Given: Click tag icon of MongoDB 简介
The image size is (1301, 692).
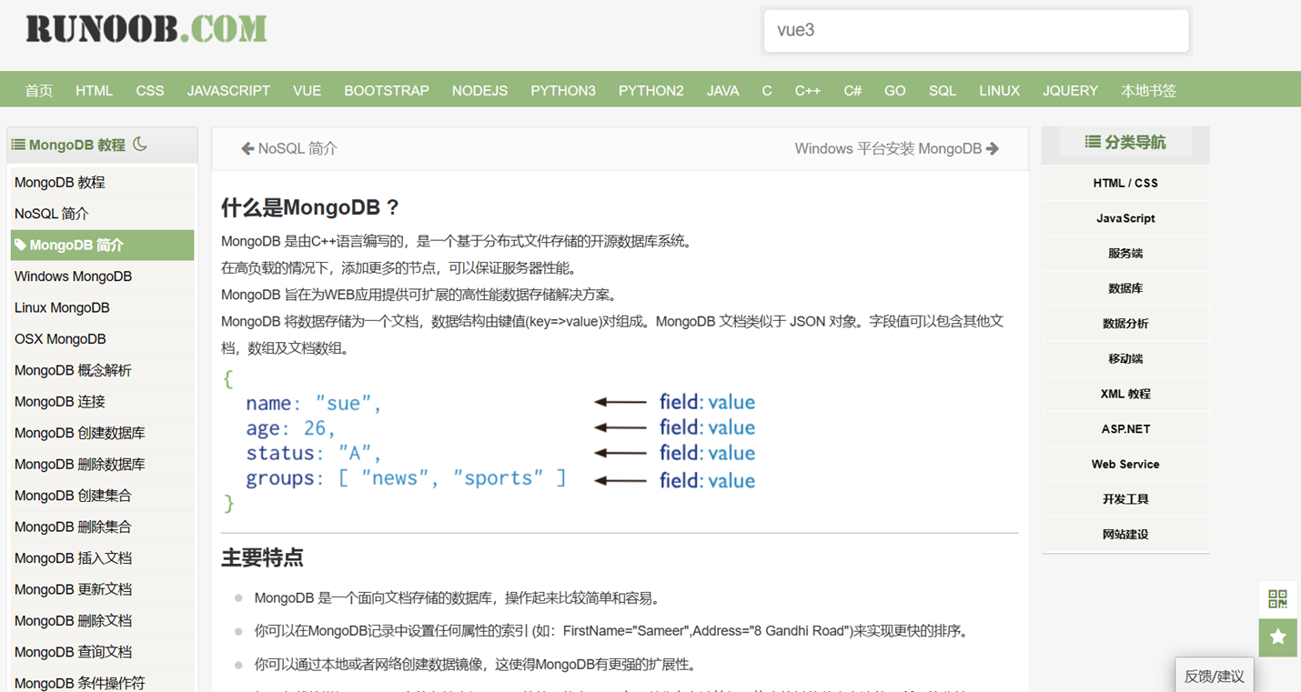Looking at the screenshot, I should [x=21, y=245].
